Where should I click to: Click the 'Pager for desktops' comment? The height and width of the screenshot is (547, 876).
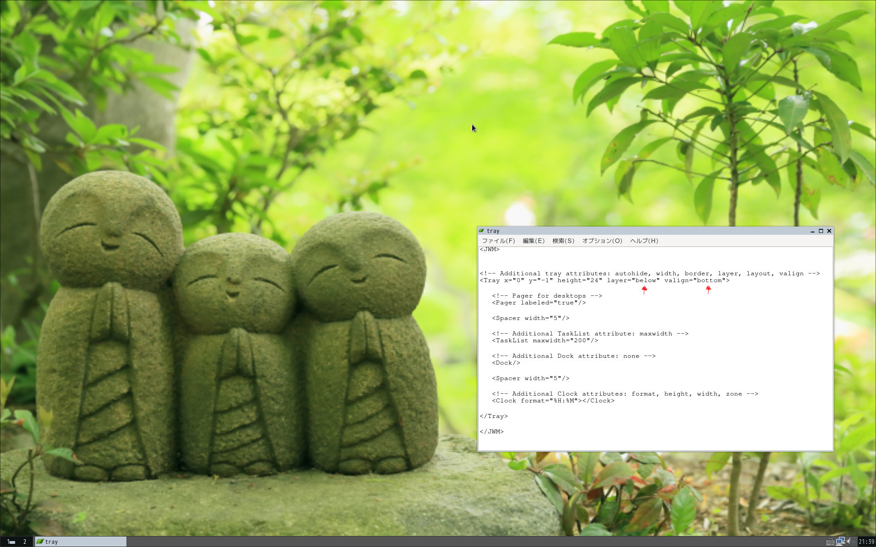547,296
